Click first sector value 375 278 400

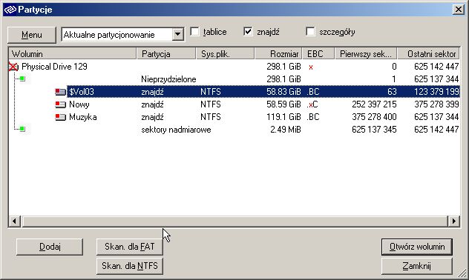374,117
